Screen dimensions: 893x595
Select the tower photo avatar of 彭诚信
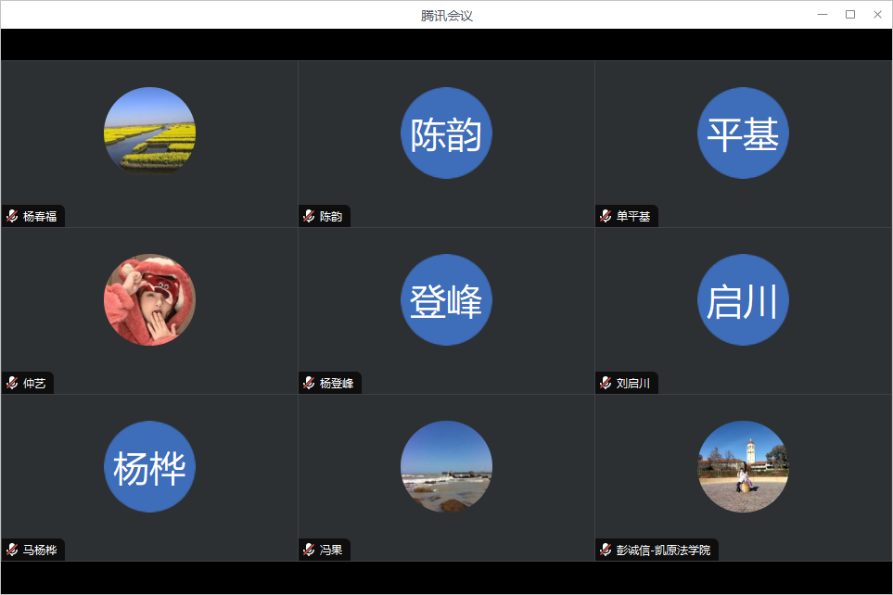[x=743, y=466]
